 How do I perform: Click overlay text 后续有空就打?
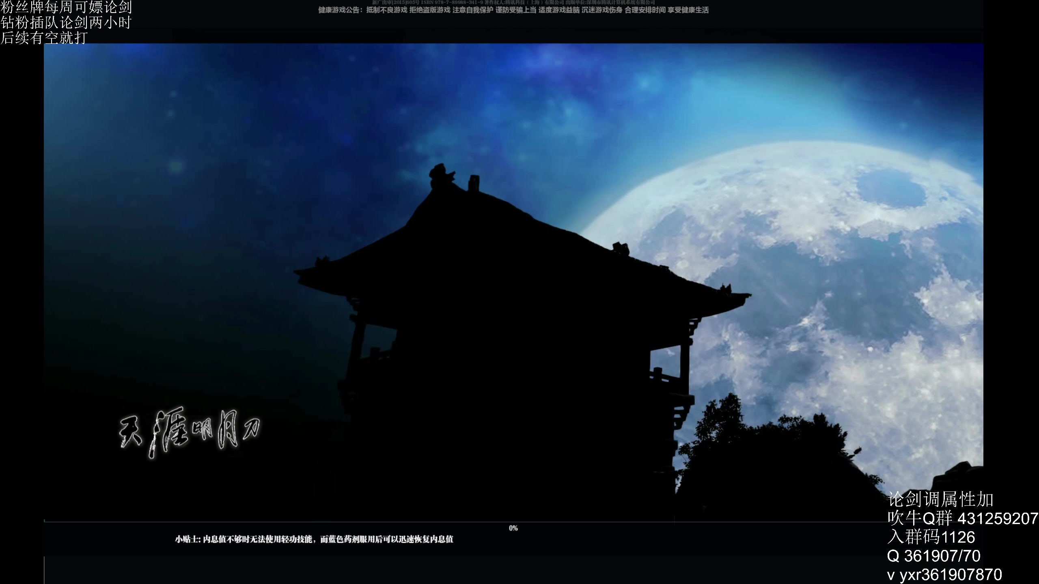[x=44, y=38]
